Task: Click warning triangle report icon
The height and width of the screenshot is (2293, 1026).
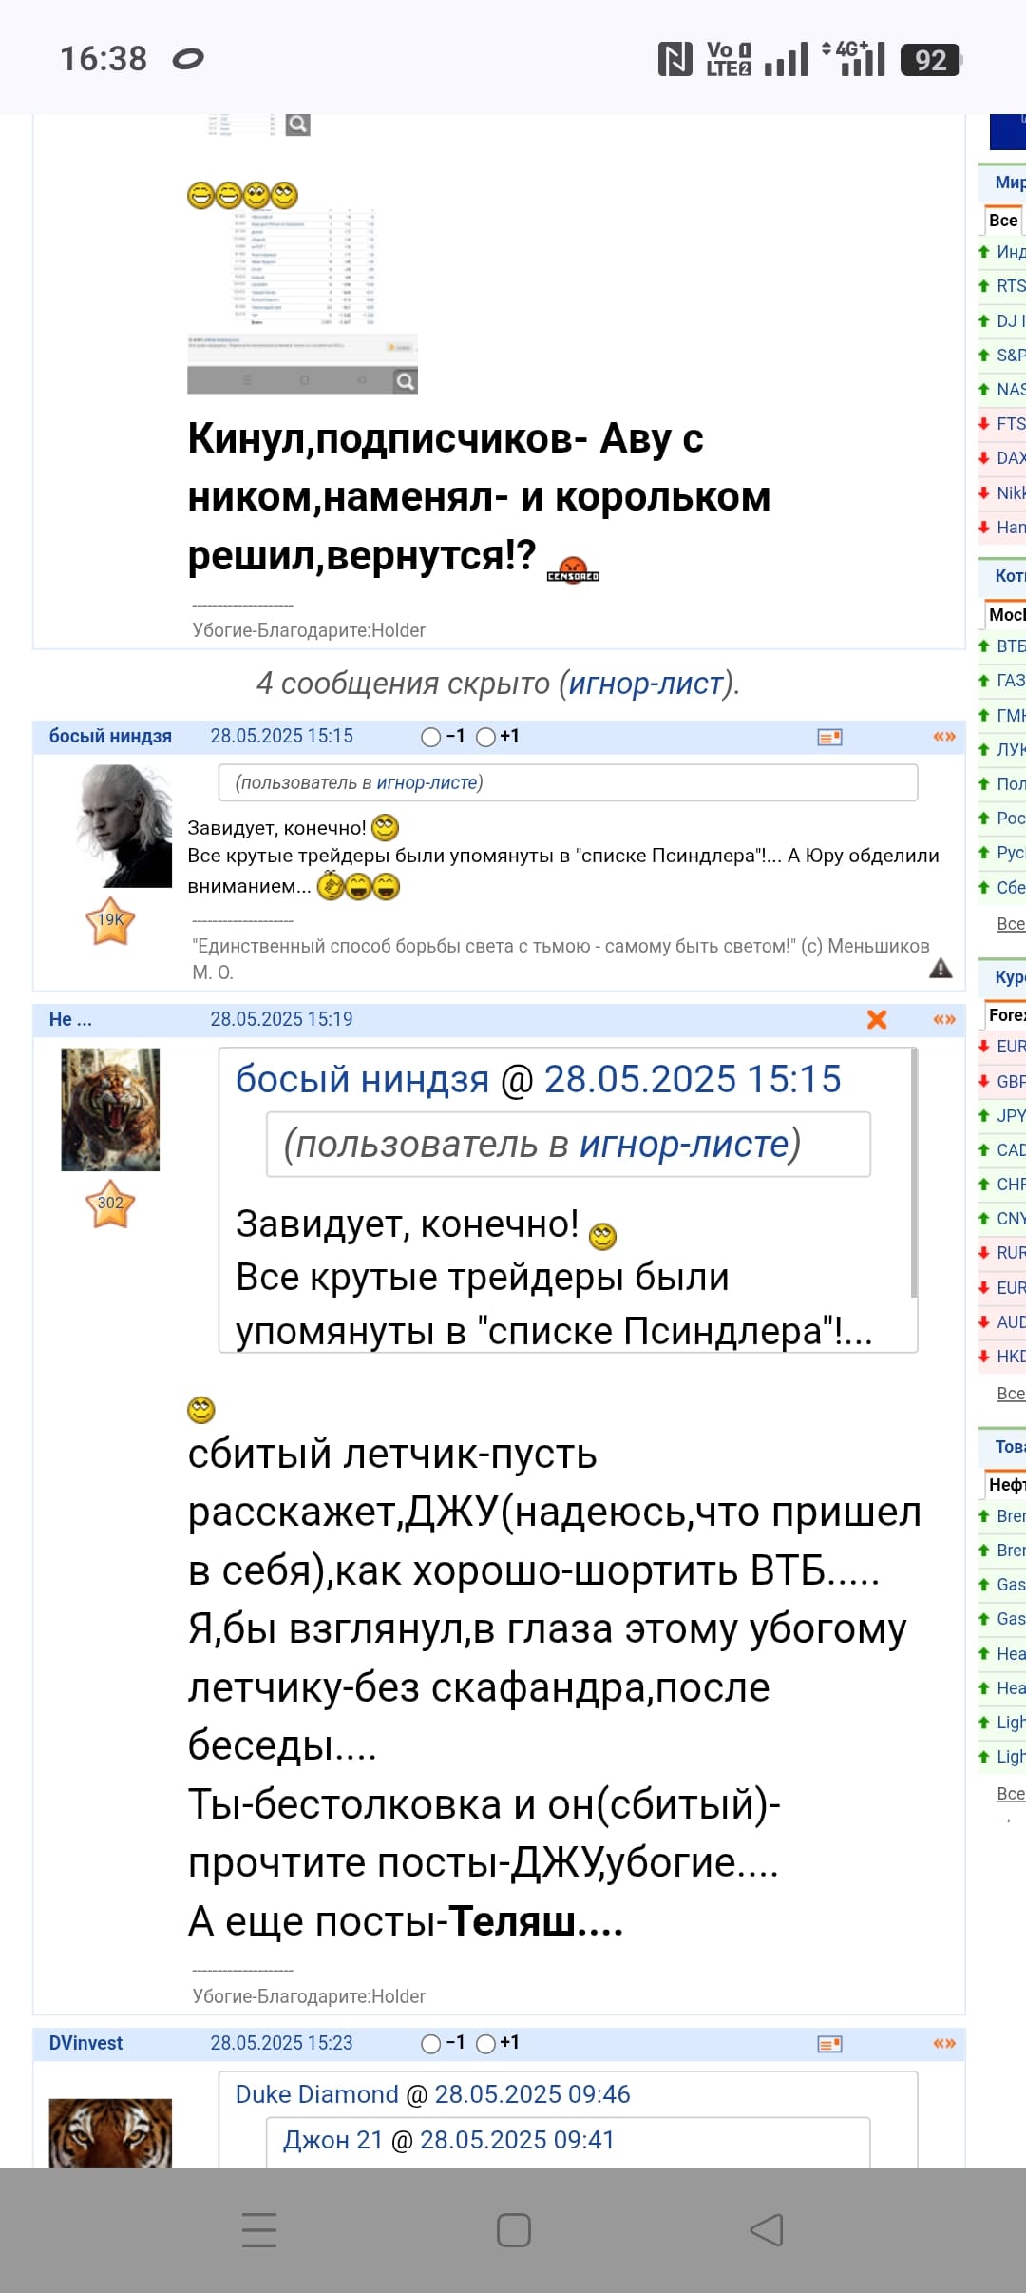Action: pyautogui.click(x=940, y=969)
